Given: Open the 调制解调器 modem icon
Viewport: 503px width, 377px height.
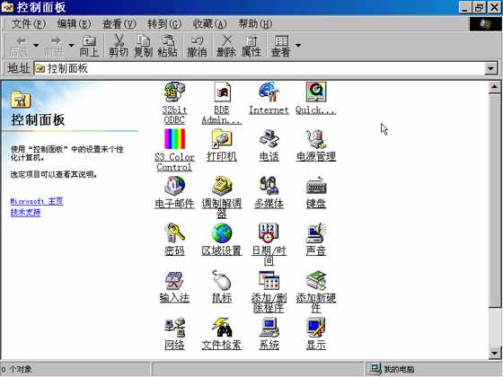Looking at the screenshot, I should 221,186.
